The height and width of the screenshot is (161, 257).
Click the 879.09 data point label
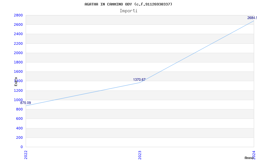tap(26, 103)
